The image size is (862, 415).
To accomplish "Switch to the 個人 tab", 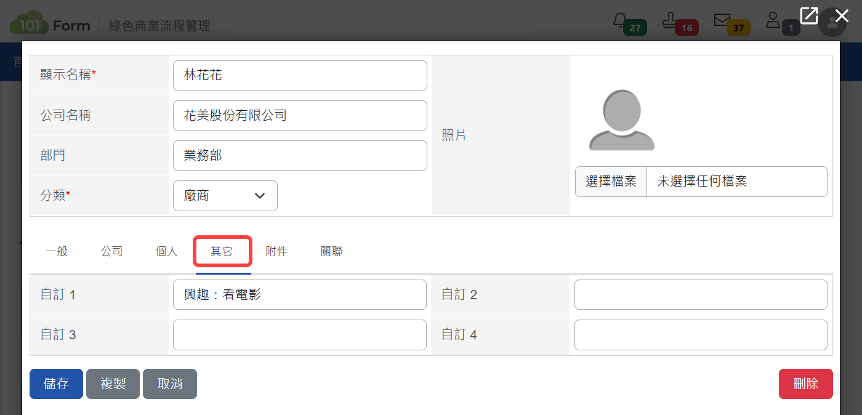I will pyautogui.click(x=167, y=251).
